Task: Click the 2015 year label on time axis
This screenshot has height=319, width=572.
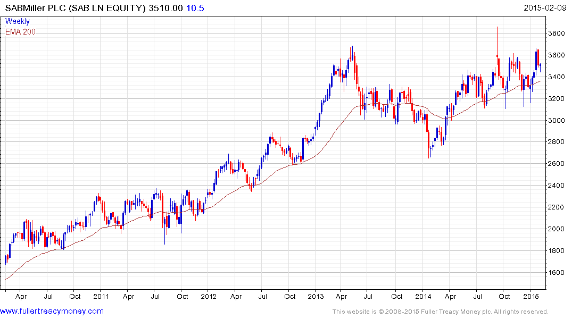Action: (531, 296)
